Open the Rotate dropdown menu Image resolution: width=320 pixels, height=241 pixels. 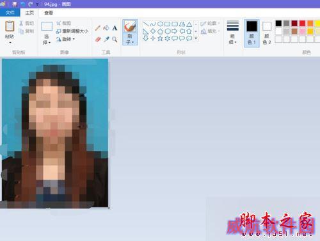(x=65, y=39)
